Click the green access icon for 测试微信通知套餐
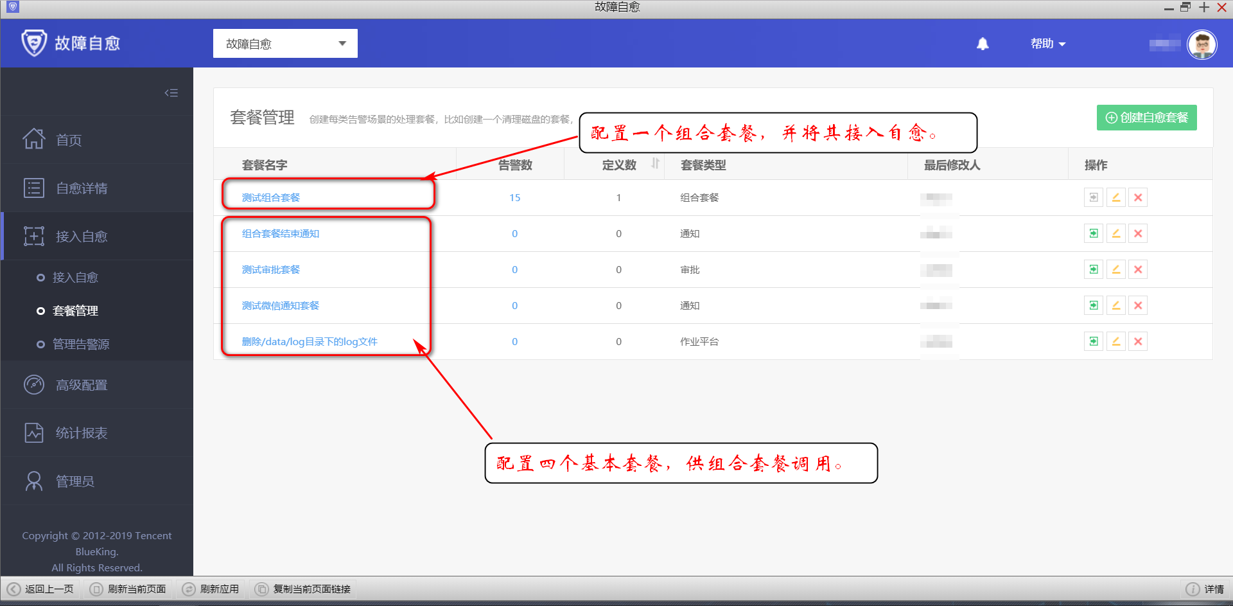 [x=1093, y=305]
